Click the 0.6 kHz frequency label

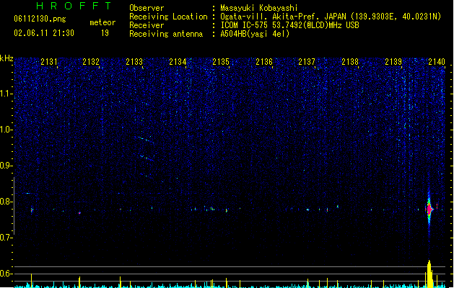pyautogui.click(x=6, y=274)
